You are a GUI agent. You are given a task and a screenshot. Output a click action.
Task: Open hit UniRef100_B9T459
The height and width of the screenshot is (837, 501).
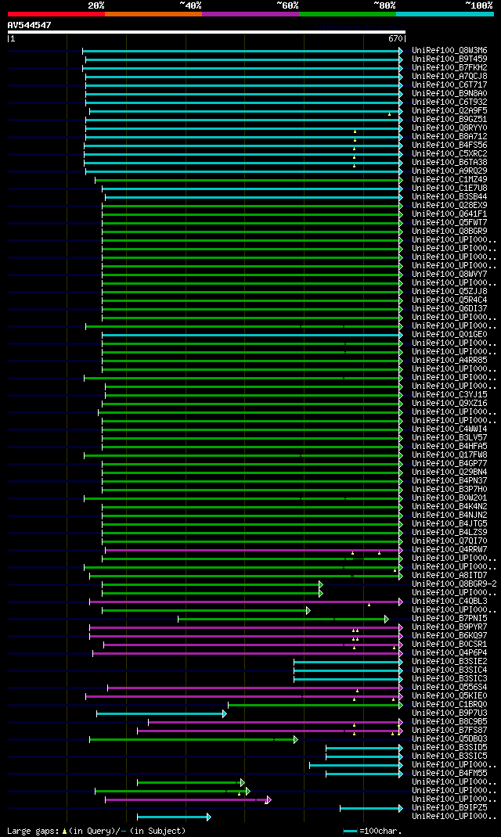click(x=449, y=59)
